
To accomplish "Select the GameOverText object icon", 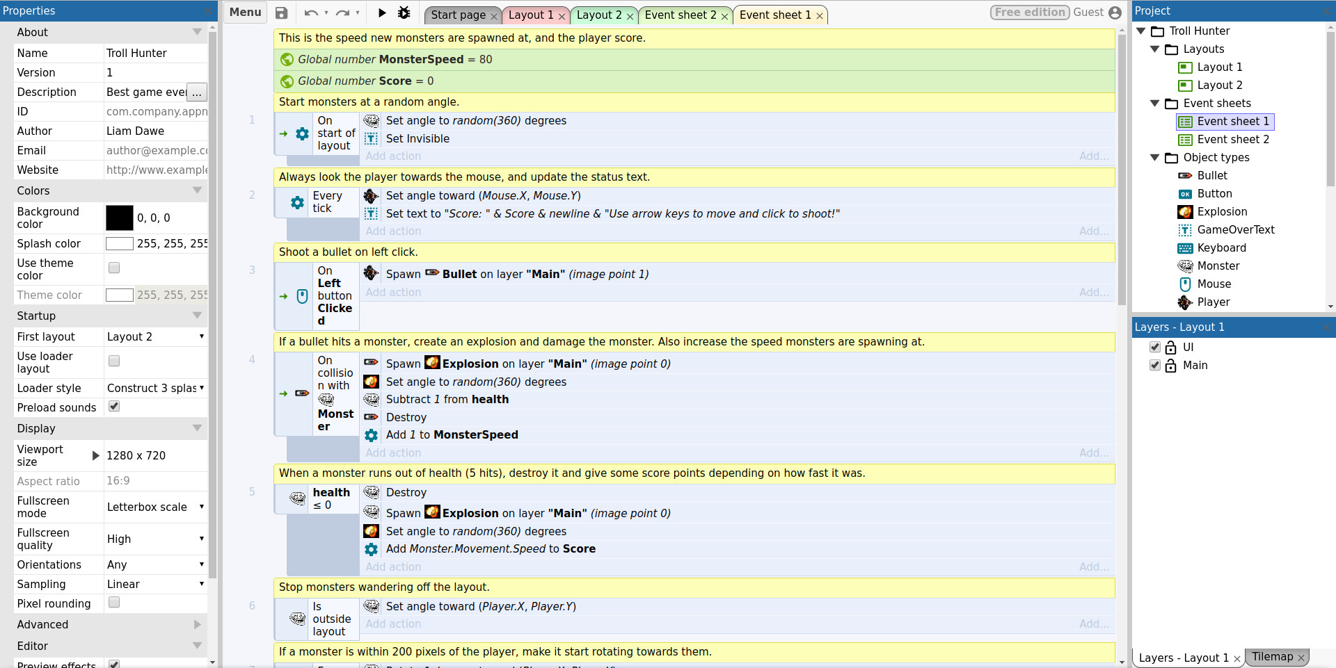I will pos(1185,230).
